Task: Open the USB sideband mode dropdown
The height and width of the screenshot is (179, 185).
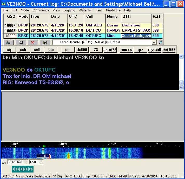Action: [x=41, y=162]
